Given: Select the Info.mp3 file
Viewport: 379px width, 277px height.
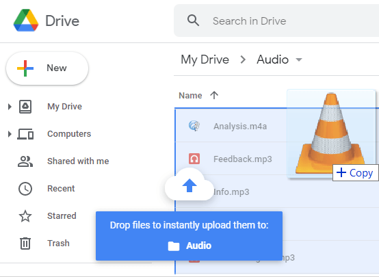Looking at the screenshot, I should click(x=231, y=192).
